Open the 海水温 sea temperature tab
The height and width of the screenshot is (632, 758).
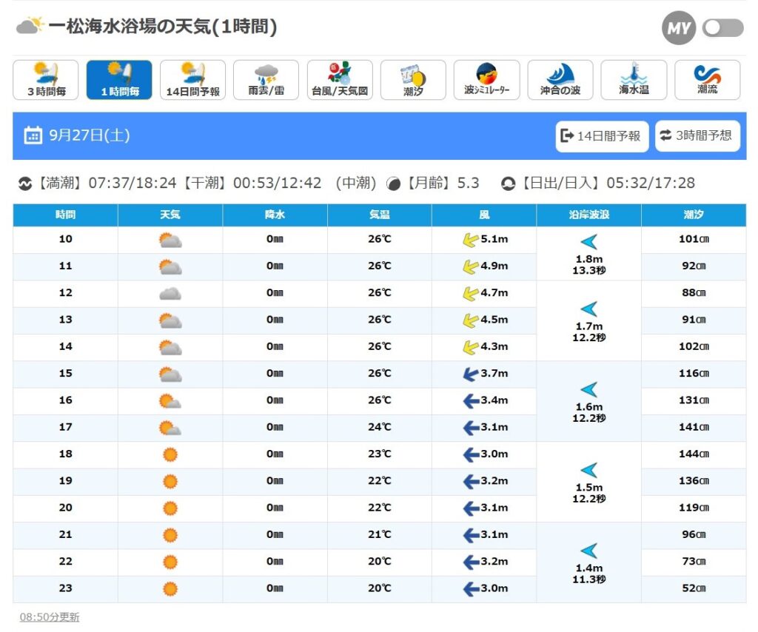pos(634,80)
